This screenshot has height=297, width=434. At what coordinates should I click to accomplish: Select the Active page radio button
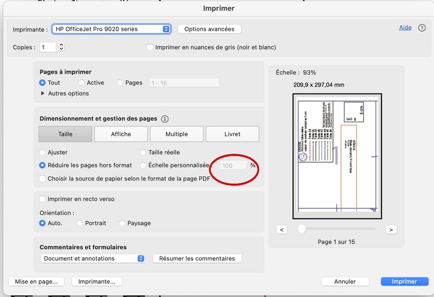coord(81,83)
